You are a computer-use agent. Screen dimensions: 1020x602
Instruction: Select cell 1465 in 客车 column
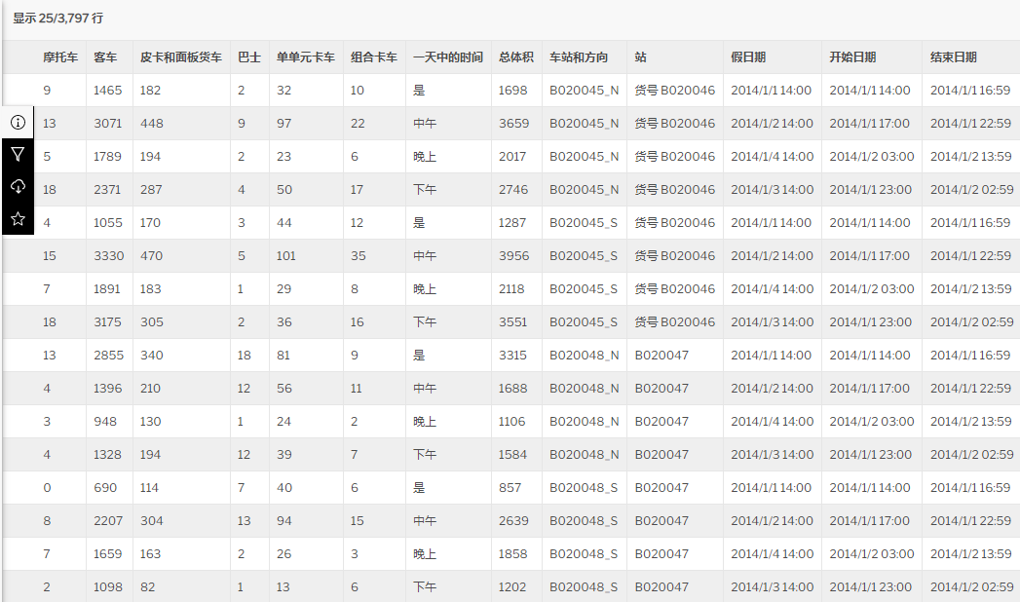[x=107, y=91]
